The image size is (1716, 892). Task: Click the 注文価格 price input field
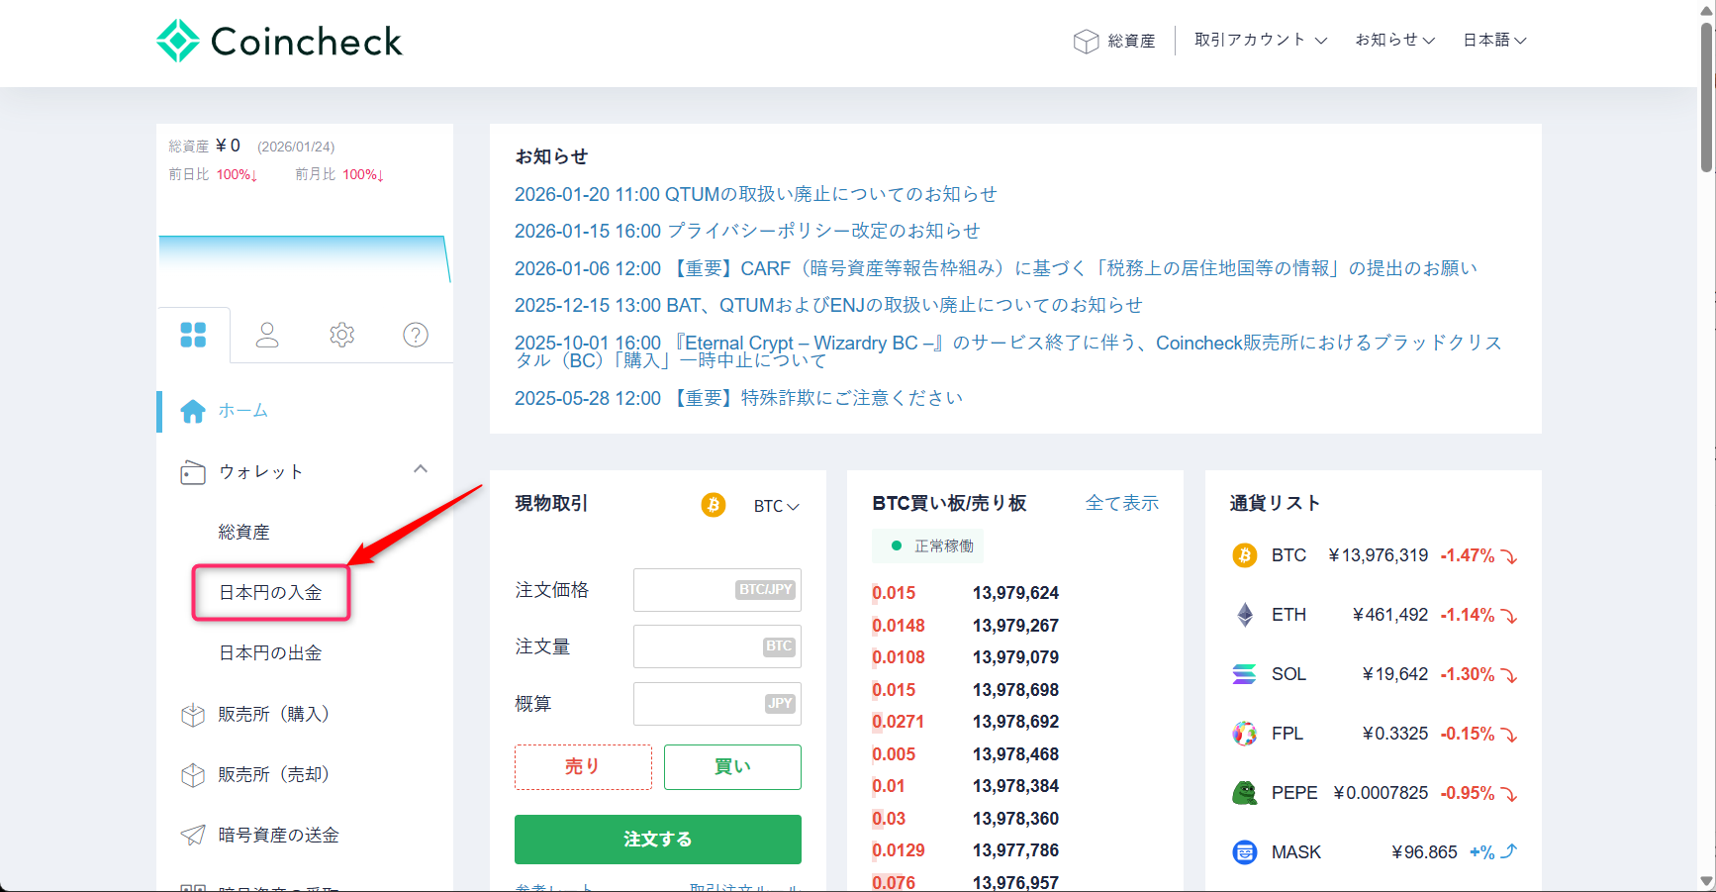pyautogui.click(x=716, y=589)
